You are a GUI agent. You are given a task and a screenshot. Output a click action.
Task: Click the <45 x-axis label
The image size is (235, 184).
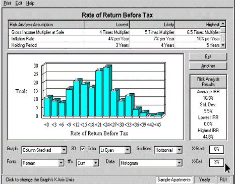click(x=157, y=125)
